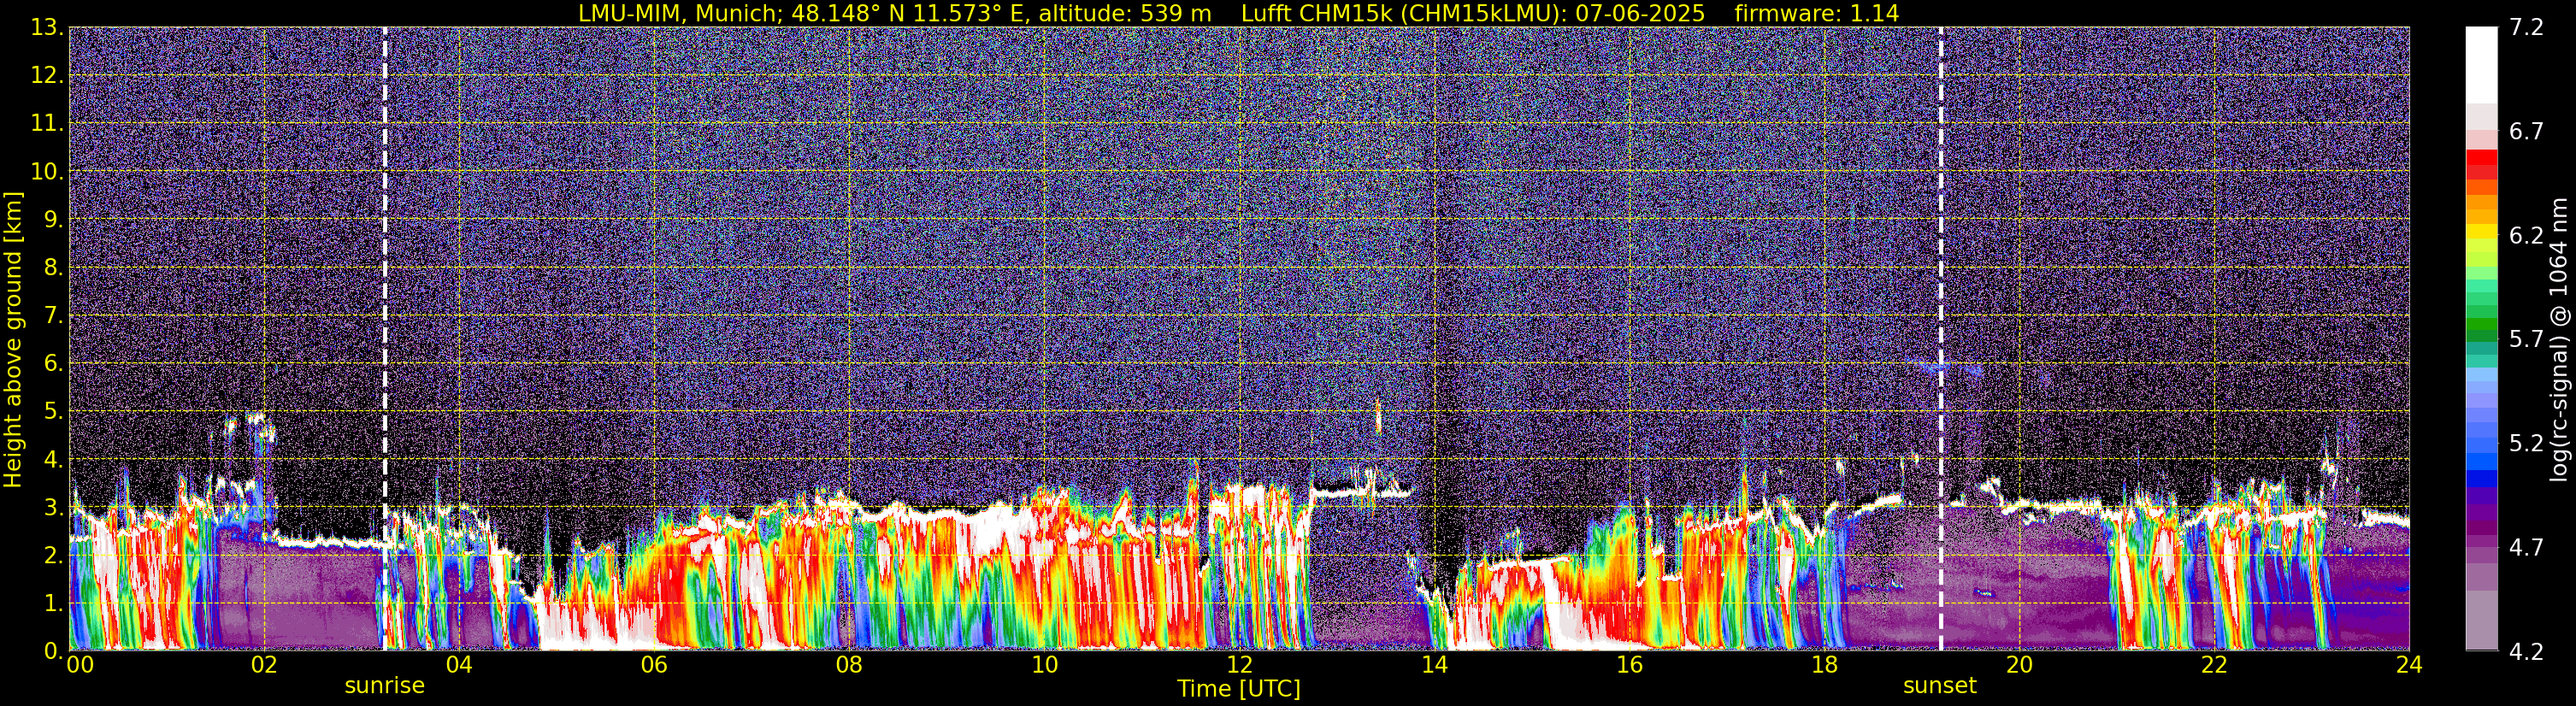2576x706 pixels.
Task: Click height tick label '5.'
Action: [53, 411]
